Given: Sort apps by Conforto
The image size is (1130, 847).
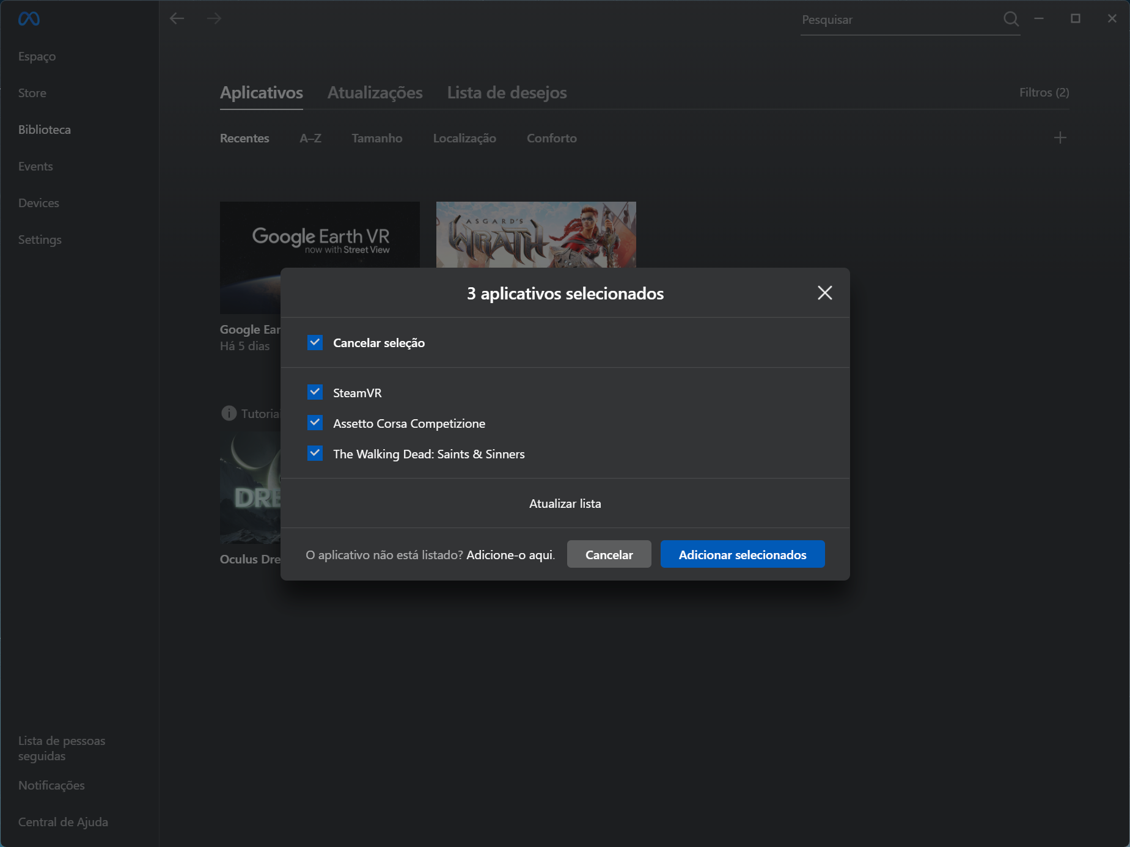Looking at the screenshot, I should 552,138.
